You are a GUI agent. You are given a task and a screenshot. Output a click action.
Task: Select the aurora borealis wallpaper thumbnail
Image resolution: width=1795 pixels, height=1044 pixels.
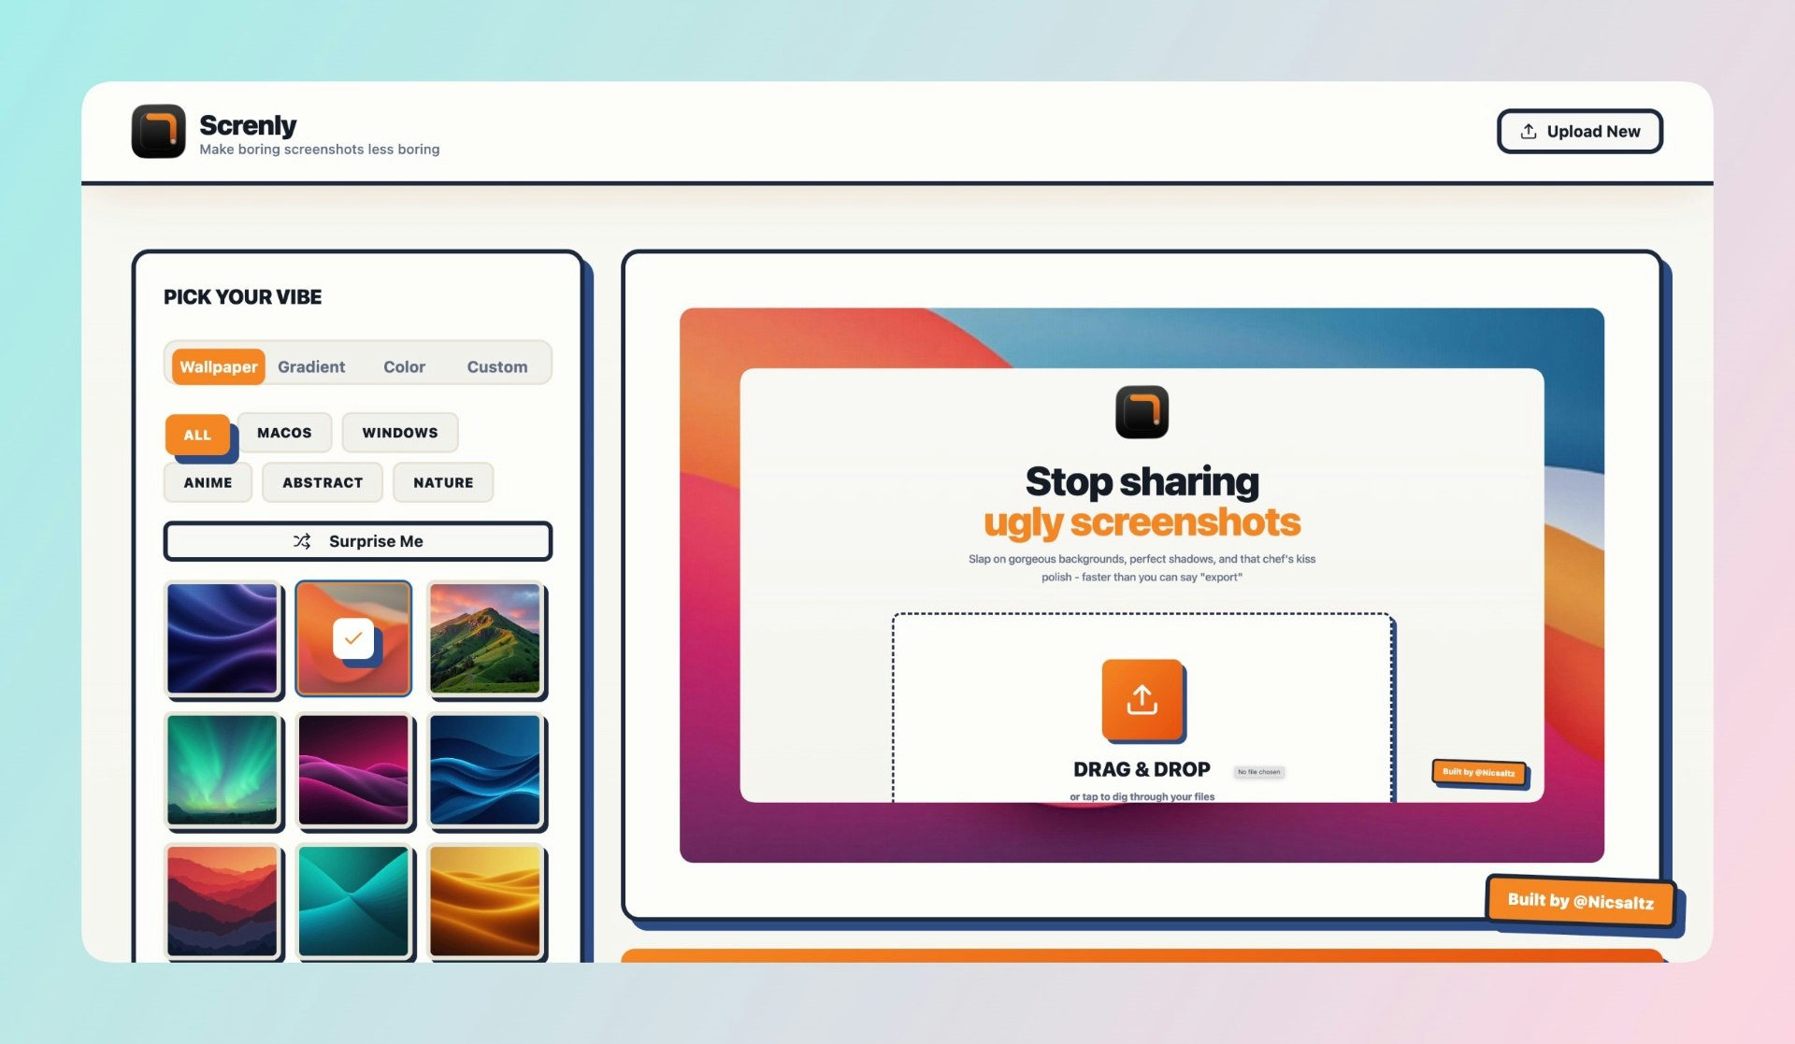pos(224,770)
